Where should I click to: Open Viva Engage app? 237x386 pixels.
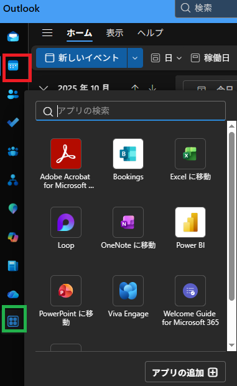[x=128, y=296]
